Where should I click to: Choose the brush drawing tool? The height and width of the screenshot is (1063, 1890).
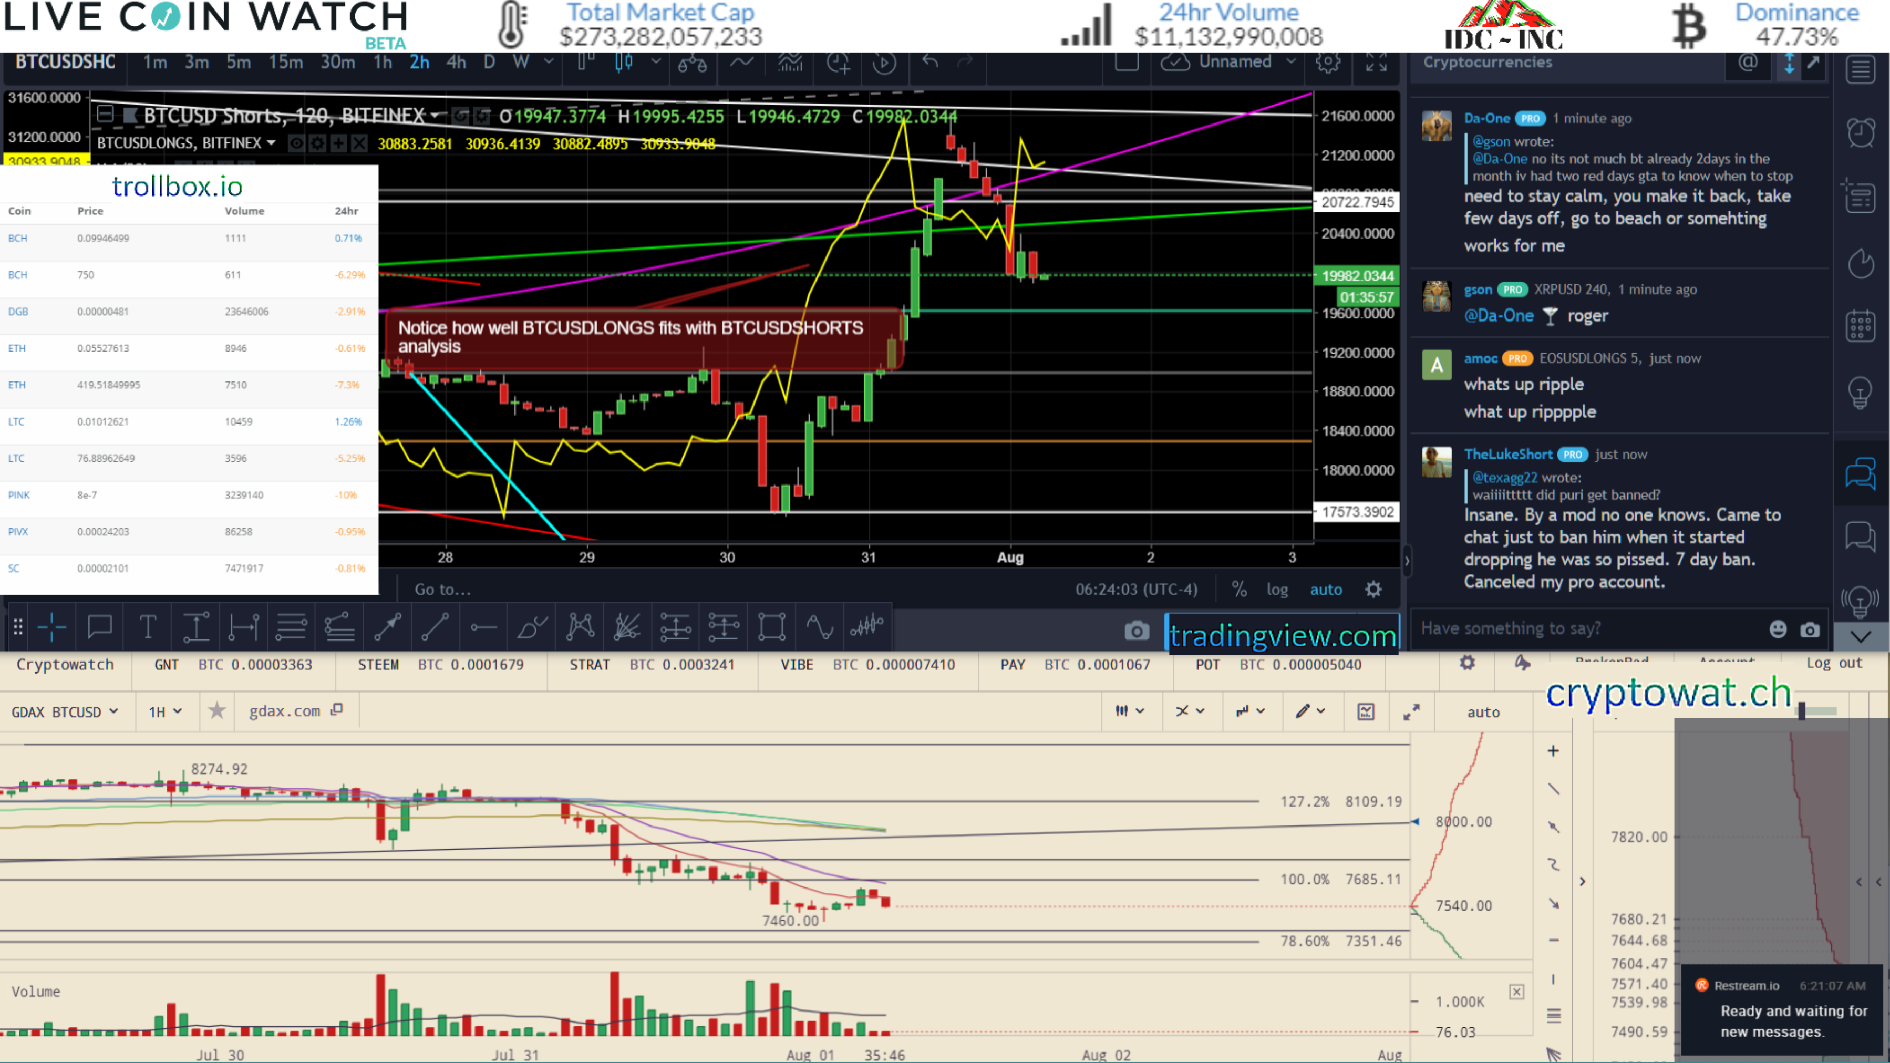coord(532,627)
